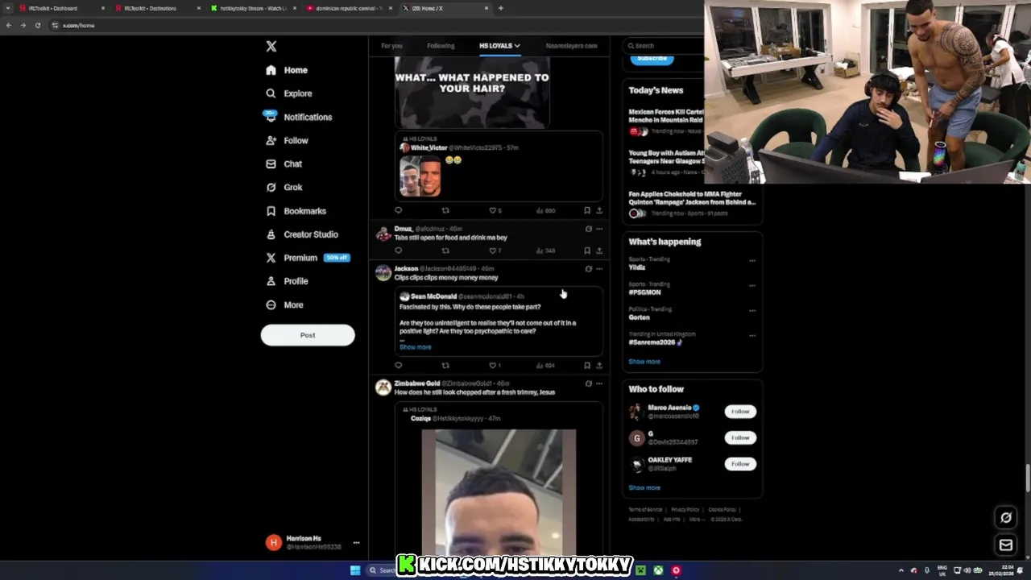Open #Sanremo2026 trending topic

(654, 342)
